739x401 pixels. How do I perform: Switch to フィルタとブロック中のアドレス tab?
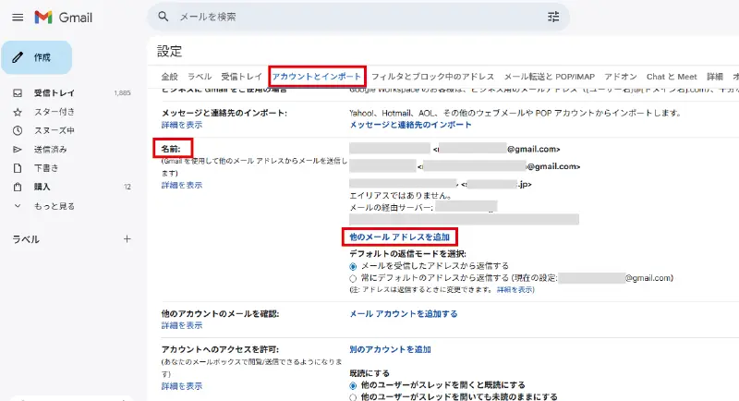coord(432,76)
